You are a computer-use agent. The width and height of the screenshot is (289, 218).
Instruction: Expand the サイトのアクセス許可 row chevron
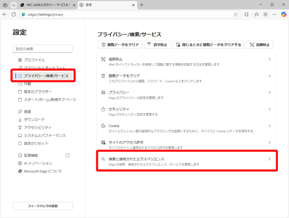click(269, 143)
